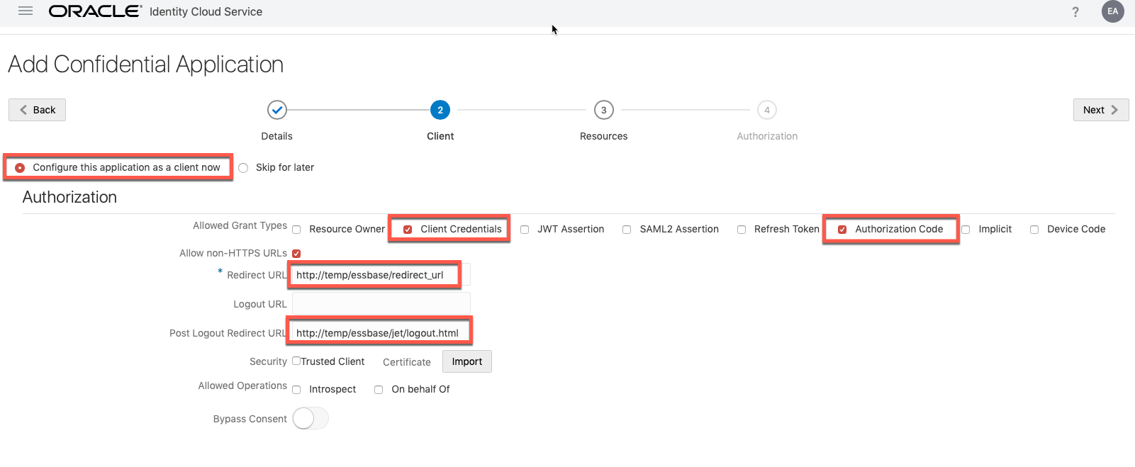Enable the Introspect allowed operation
The height and width of the screenshot is (467, 1135).
(x=296, y=390)
